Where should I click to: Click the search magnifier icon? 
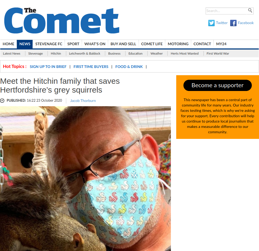tap(250, 11)
